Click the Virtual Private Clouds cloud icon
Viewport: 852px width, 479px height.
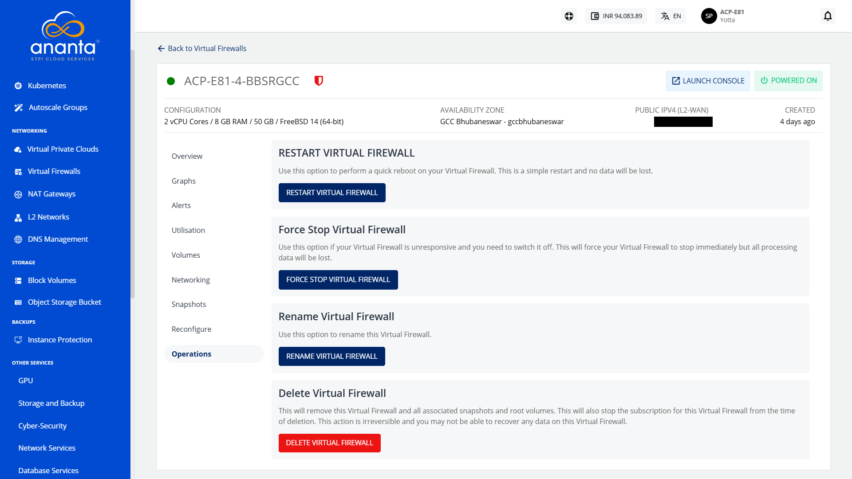(x=18, y=149)
